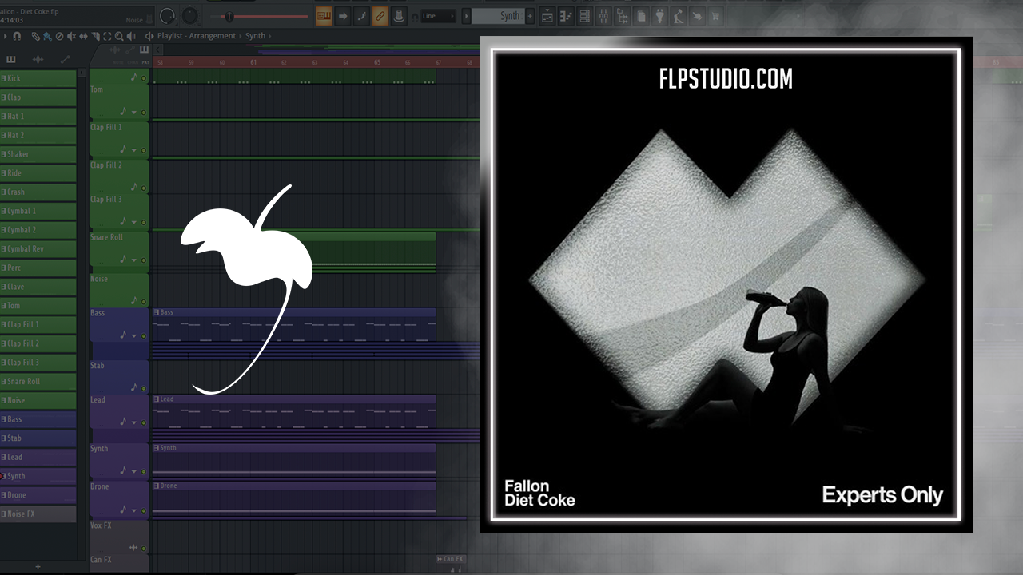Expand the Bass track dropdown arrow
1023x575 pixels.
(133, 336)
